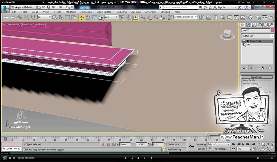Select the Unlink Selection tool
277x162 pixels.
(26, 18)
